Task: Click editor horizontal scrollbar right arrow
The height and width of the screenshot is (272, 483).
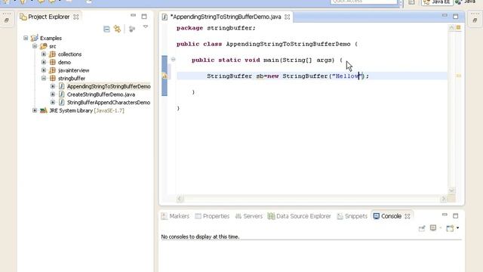Action: point(444,199)
